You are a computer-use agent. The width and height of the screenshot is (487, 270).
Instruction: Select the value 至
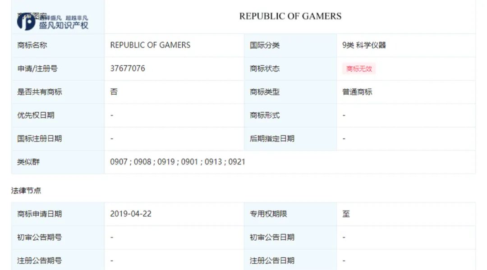[x=346, y=214]
